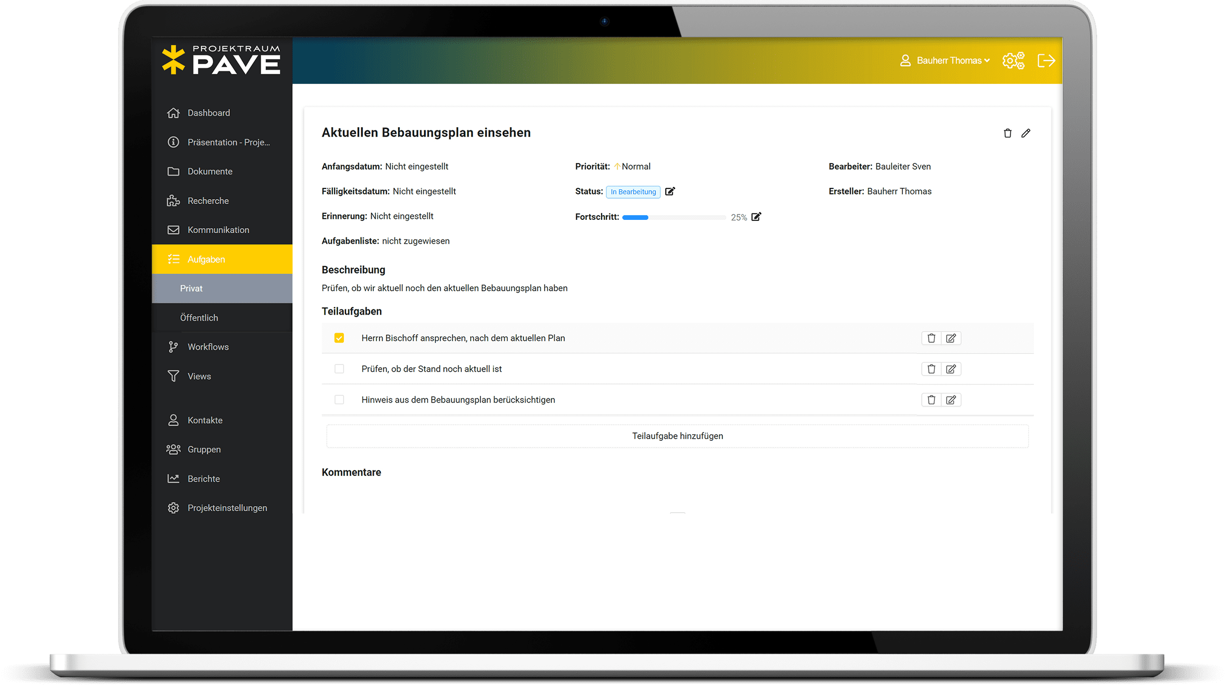Screen dimensions: 1226x685
Task: Click Ersteller value 'Bauherr Thomas'
Action: tap(899, 191)
